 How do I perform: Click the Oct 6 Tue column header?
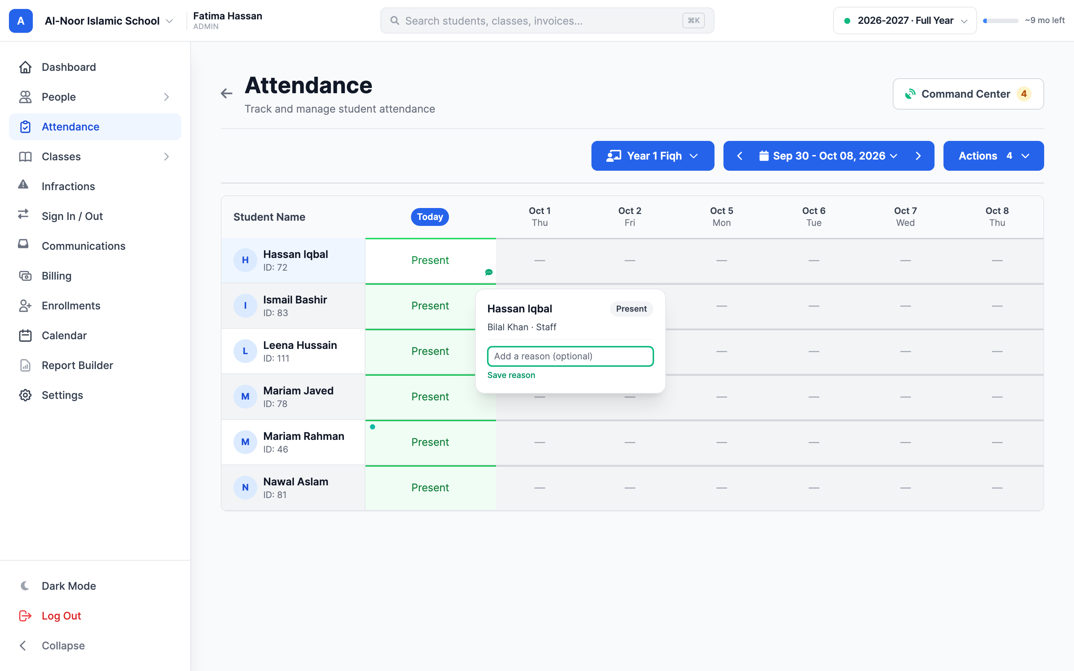[813, 217]
